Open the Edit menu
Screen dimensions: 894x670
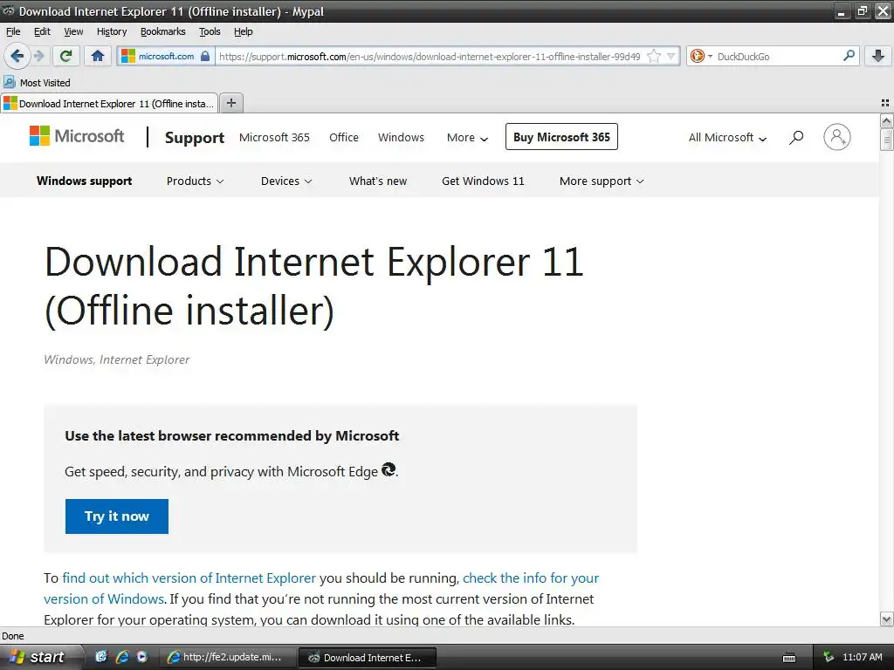42,31
